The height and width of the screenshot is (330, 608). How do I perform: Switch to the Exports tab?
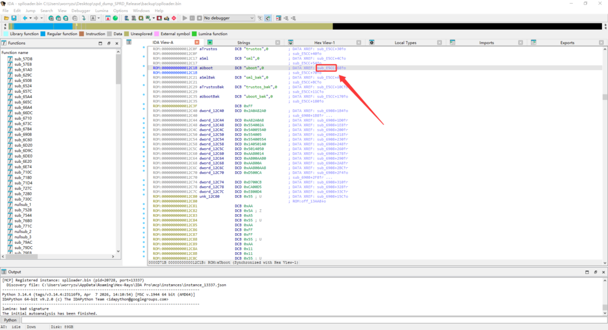click(567, 43)
